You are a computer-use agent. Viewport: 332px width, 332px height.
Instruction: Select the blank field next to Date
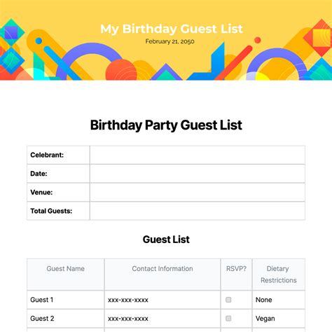(x=198, y=174)
